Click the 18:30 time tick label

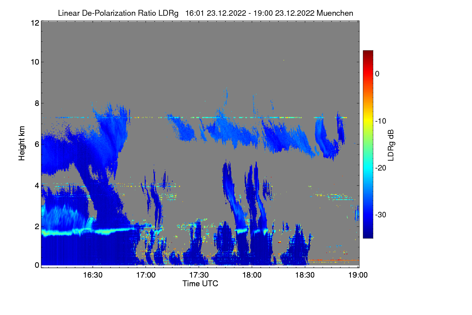305,275
